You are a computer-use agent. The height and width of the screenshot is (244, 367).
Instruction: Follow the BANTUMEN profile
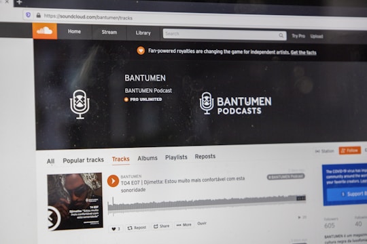coord(349,150)
